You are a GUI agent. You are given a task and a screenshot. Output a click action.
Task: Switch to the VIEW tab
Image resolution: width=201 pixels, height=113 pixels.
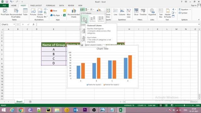click(80, 6)
